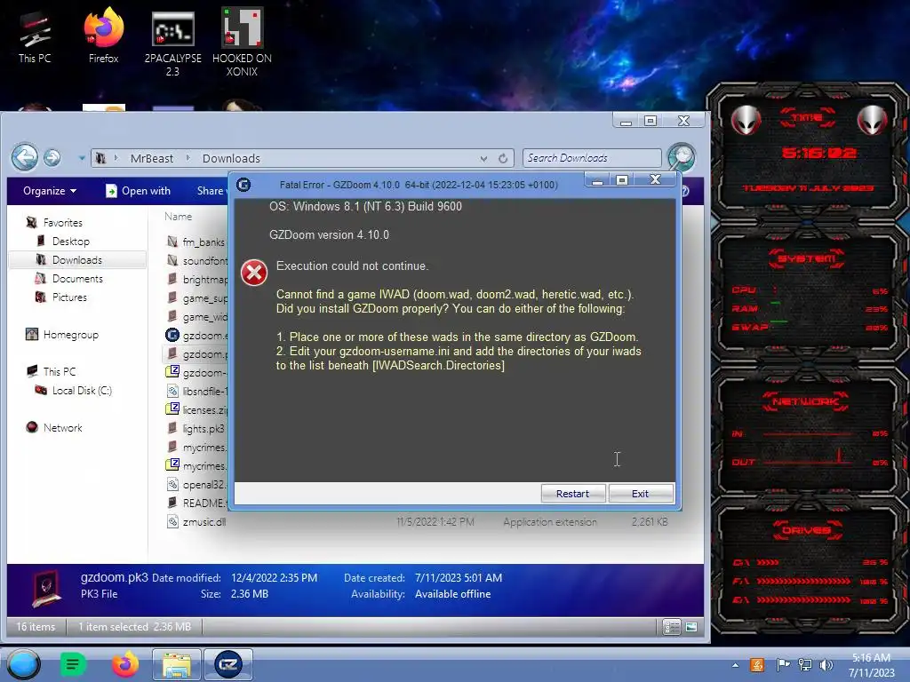Open the network tray icon
910x682 pixels.
click(805, 665)
